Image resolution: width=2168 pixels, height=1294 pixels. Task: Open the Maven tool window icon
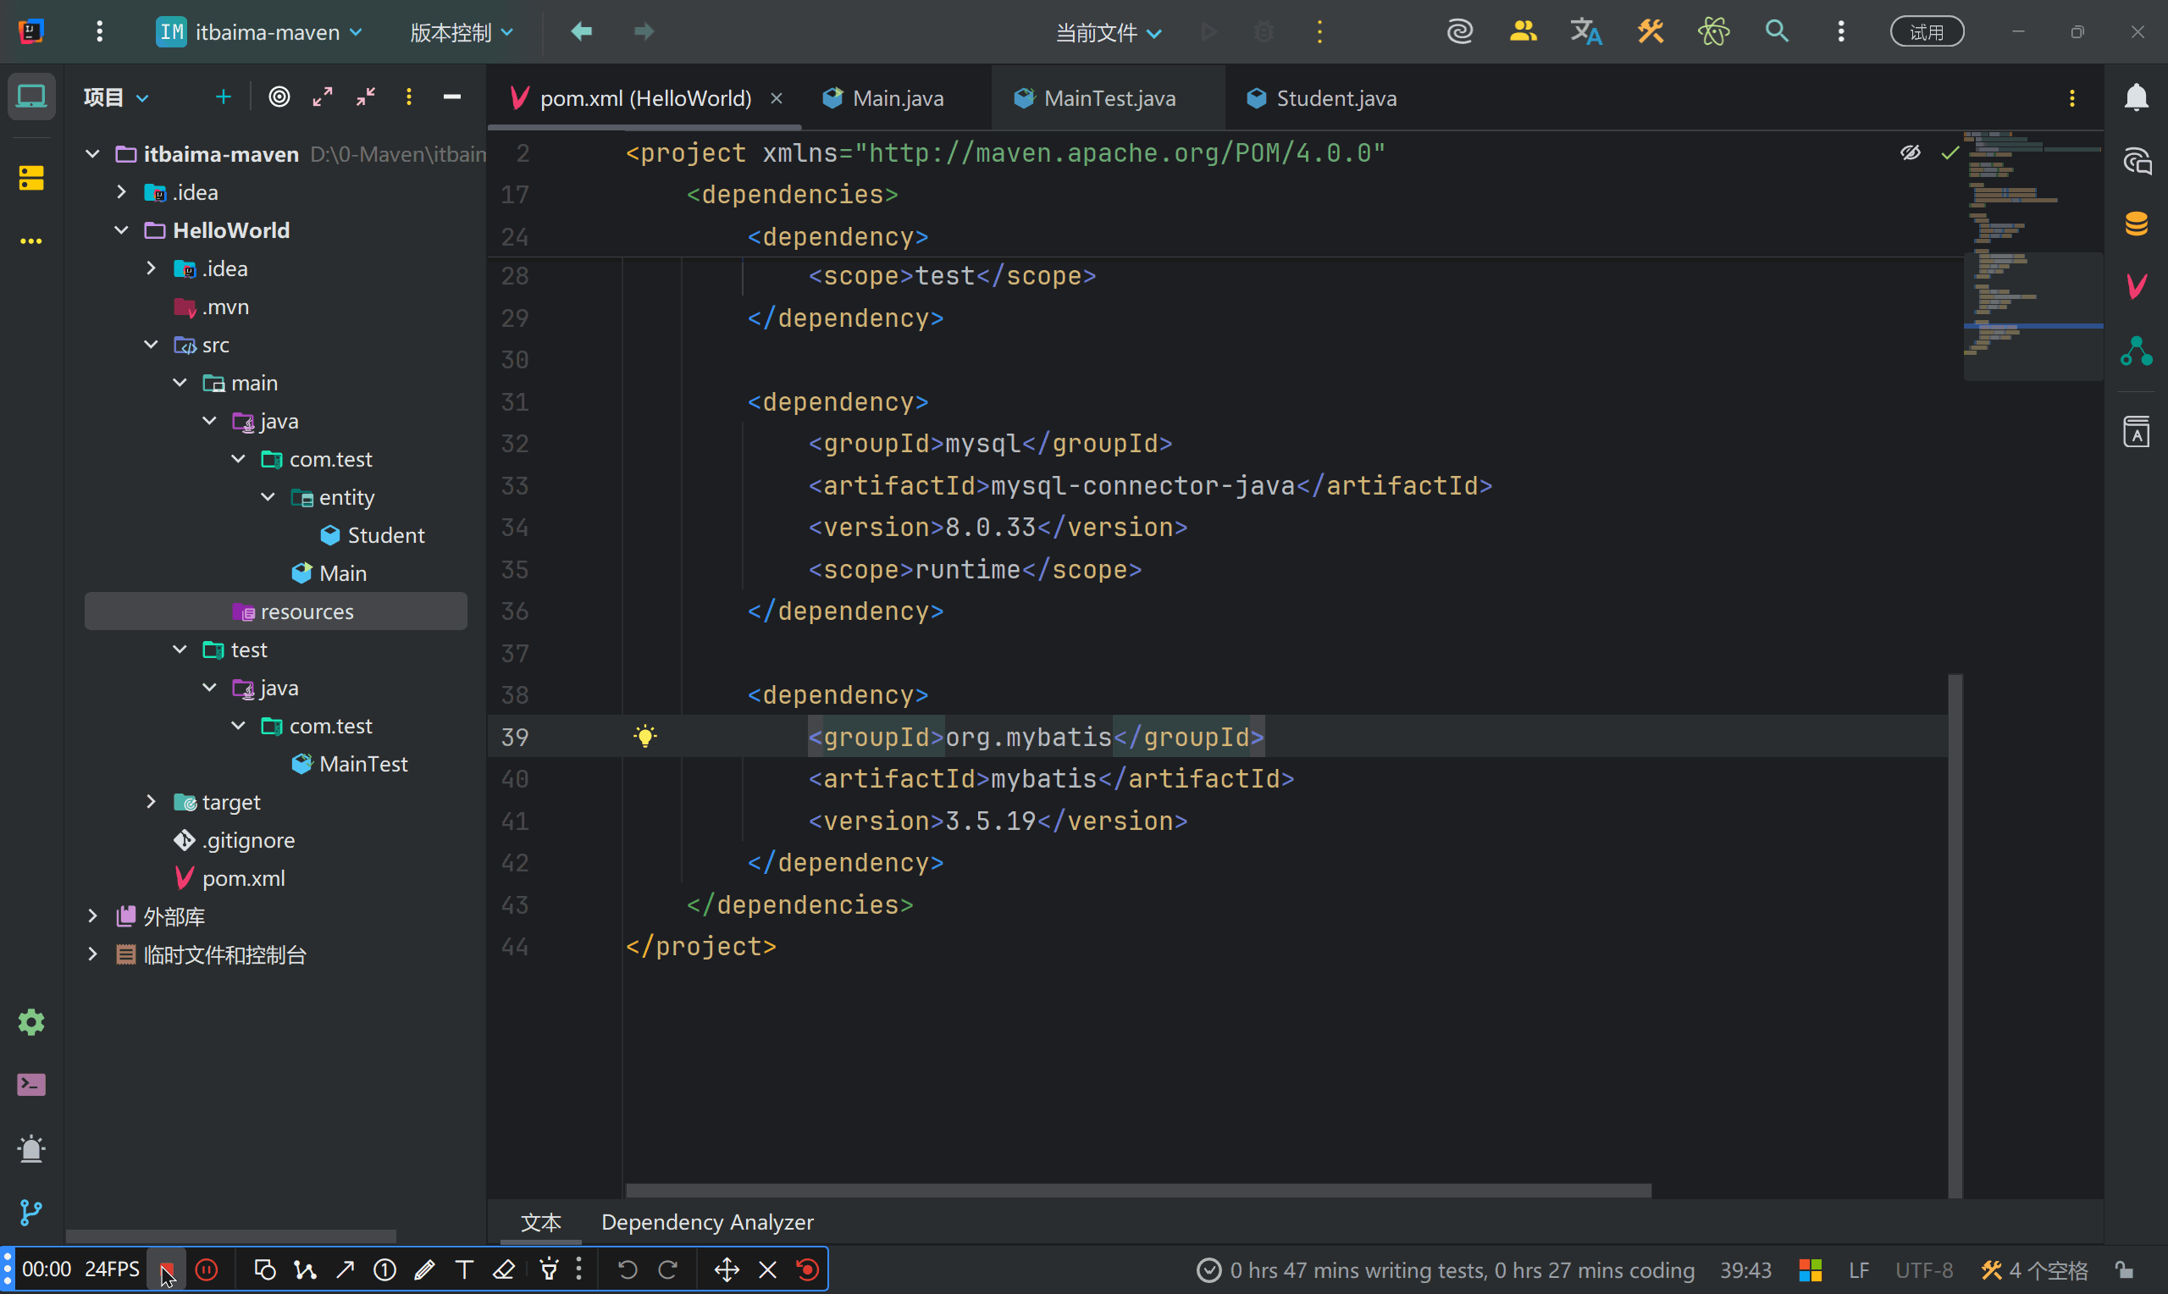tap(2136, 285)
